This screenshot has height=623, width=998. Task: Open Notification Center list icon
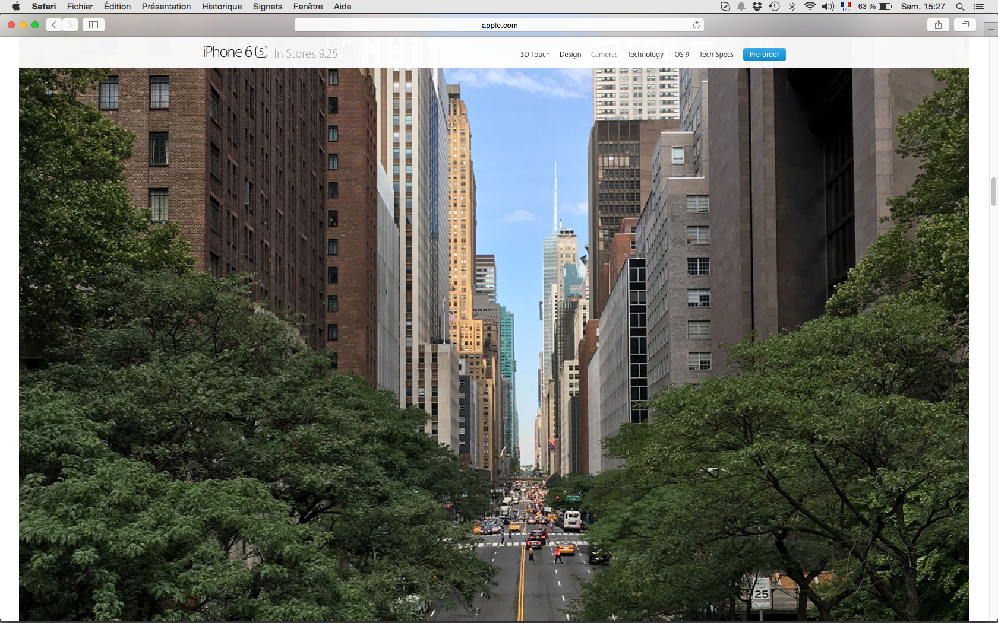tap(979, 7)
